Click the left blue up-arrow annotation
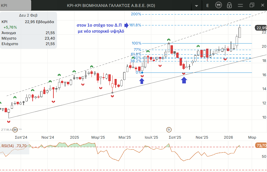This screenshot has width=267, height=172. 142,81
